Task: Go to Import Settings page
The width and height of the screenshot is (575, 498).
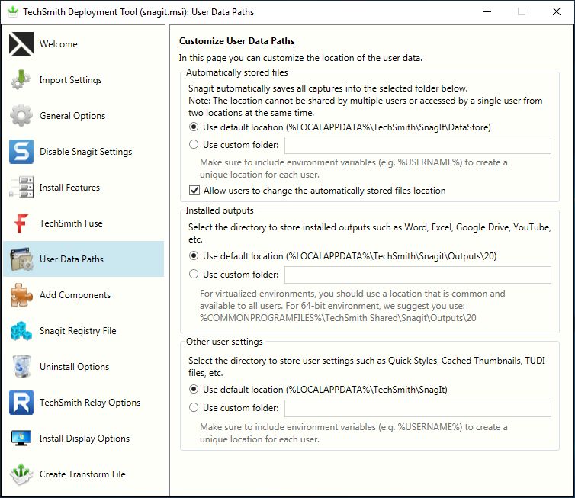Action: pyautogui.click(x=84, y=80)
